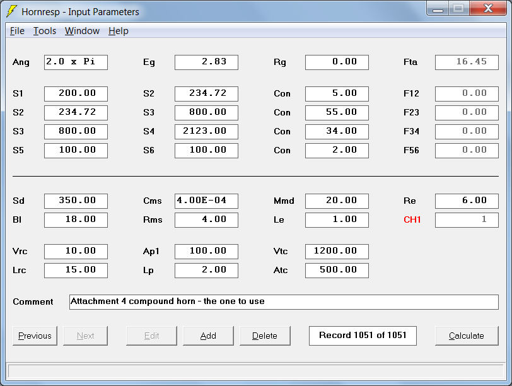Select the Mmd field showing 20.00
This screenshot has height=386, width=512.
[337, 201]
